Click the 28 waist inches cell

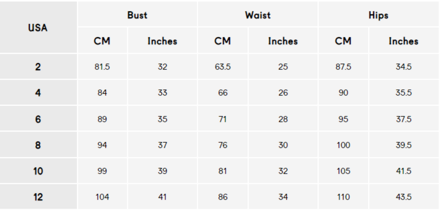click(283, 119)
